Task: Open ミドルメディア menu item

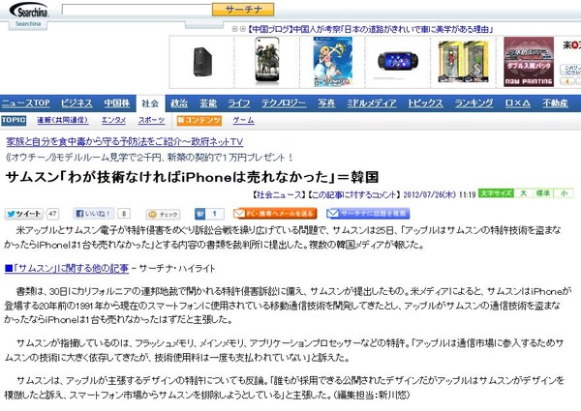Action: pos(371,103)
